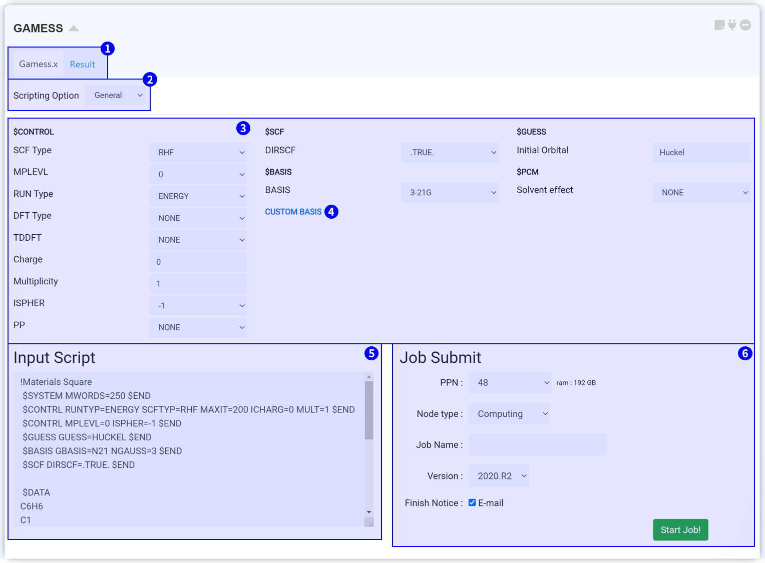Open the BASIS 3-21G dropdown
Screen dimensions: 765x563
point(450,193)
